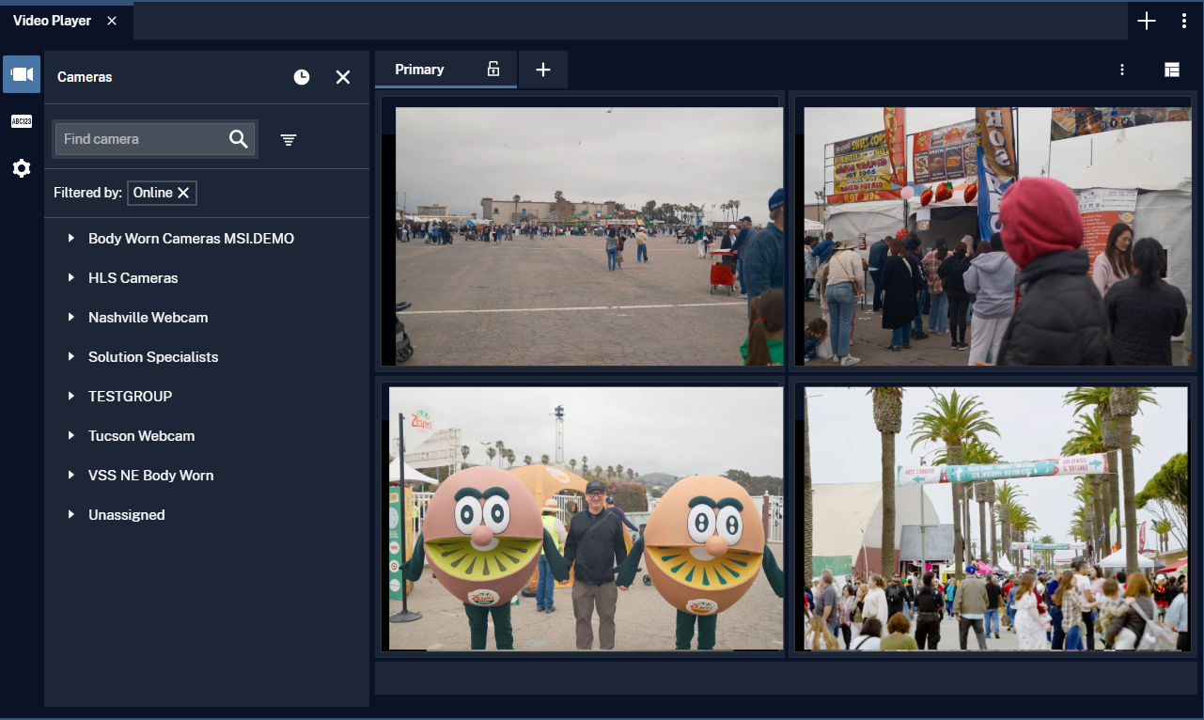
Task: Open the settings gear in sidebar
Action: [x=22, y=168]
